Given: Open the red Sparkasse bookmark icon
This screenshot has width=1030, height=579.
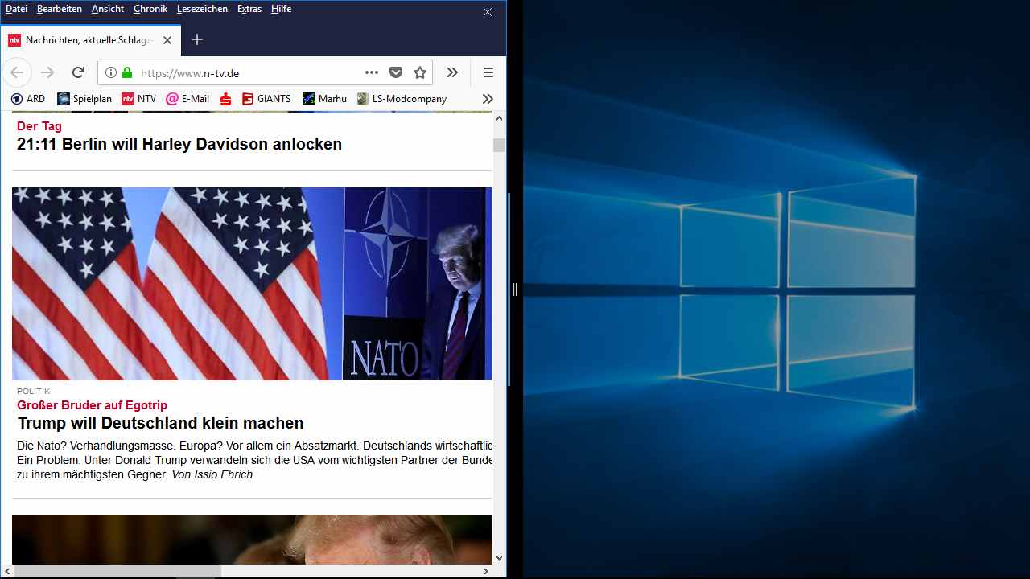Looking at the screenshot, I should point(226,99).
